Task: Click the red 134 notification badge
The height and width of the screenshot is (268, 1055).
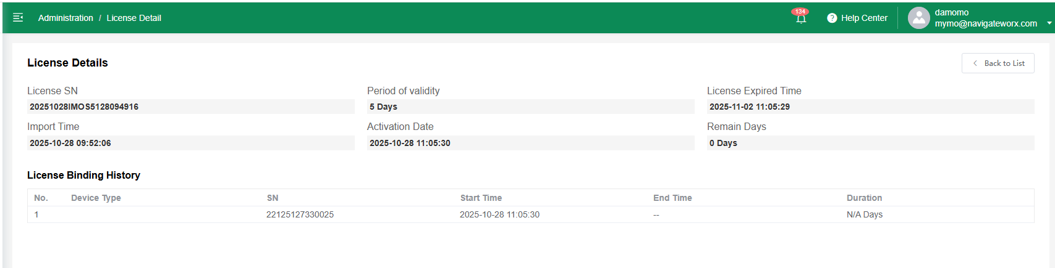Action: [801, 11]
